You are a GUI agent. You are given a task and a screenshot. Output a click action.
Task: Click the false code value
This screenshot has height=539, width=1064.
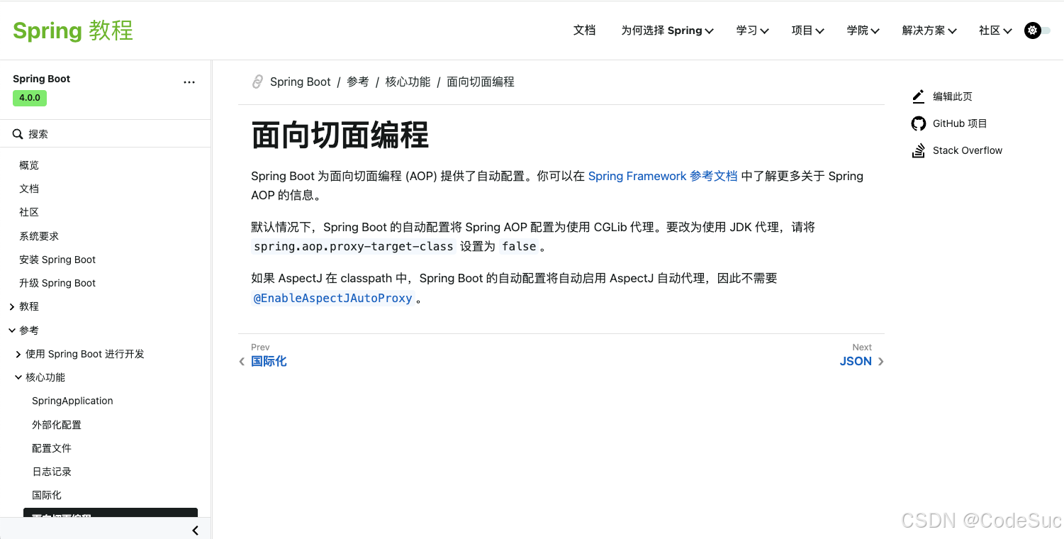tap(520, 246)
